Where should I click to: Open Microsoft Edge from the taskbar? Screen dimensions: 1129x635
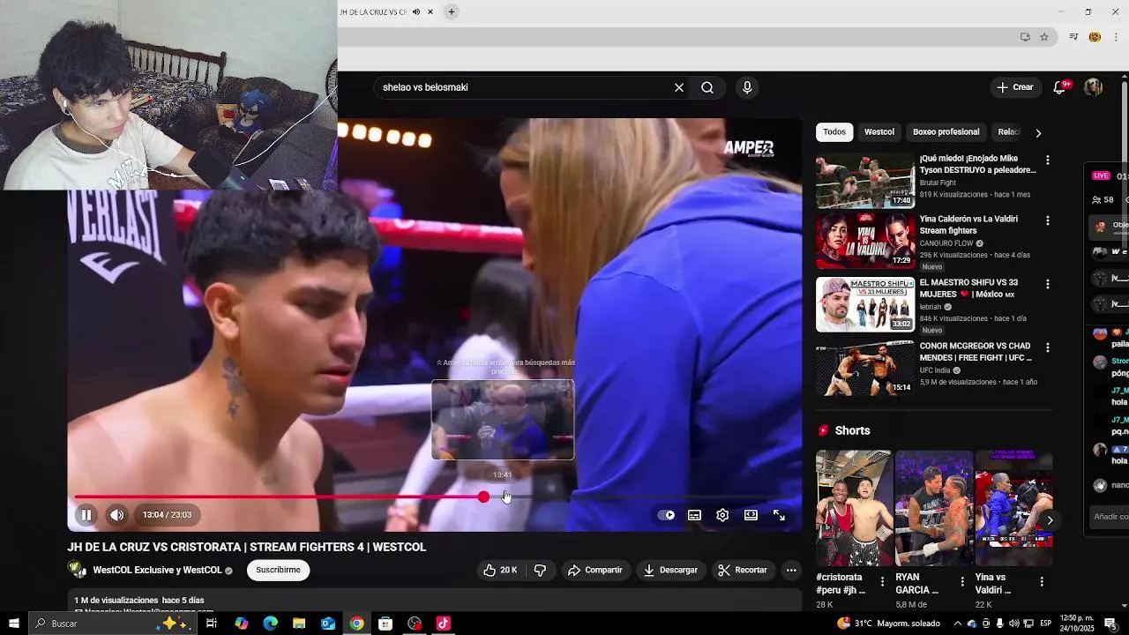tap(271, 624)
